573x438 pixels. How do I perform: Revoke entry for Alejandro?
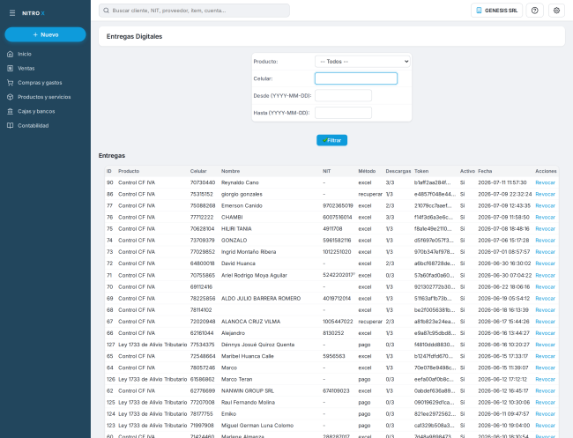point(545,333)
